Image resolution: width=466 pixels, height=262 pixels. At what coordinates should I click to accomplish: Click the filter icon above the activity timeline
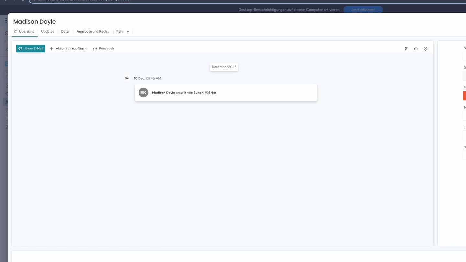point(406,49)
